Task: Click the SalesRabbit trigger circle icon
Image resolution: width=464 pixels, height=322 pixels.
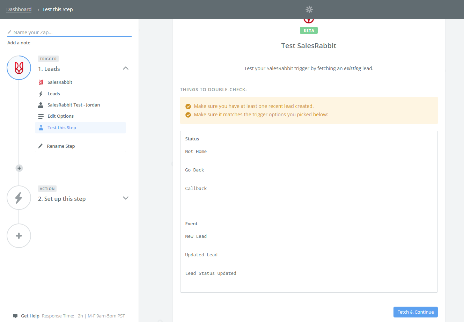Action: click(19, 68)
